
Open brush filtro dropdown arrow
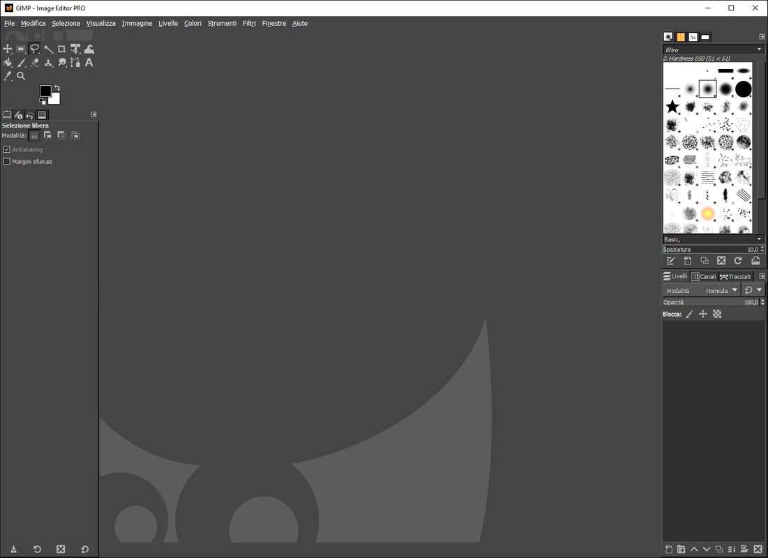pos(759,50)
